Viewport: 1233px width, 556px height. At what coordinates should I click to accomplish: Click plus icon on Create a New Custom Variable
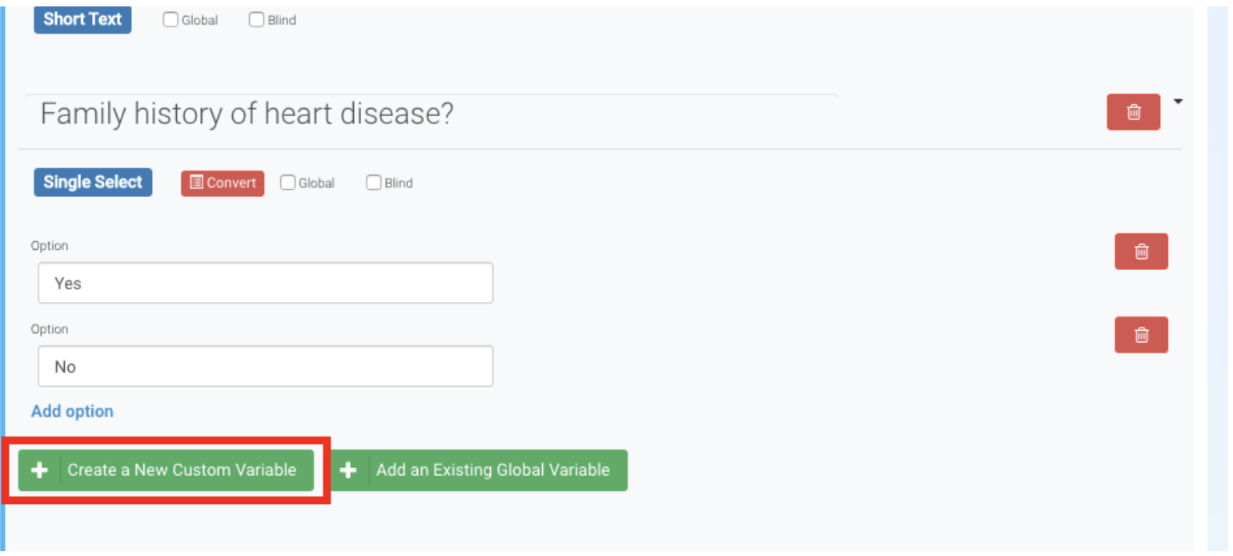coord(39,470)
